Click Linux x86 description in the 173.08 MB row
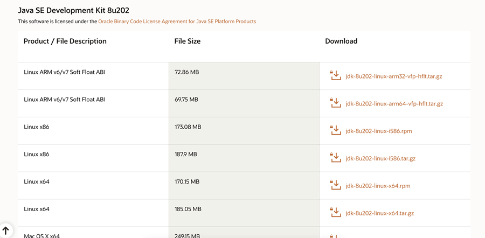 pos(37,127)
